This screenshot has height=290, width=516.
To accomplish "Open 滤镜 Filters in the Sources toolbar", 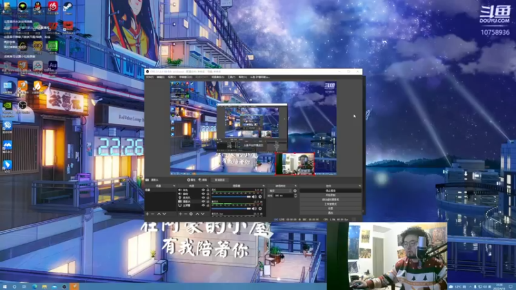I will 204,180.
